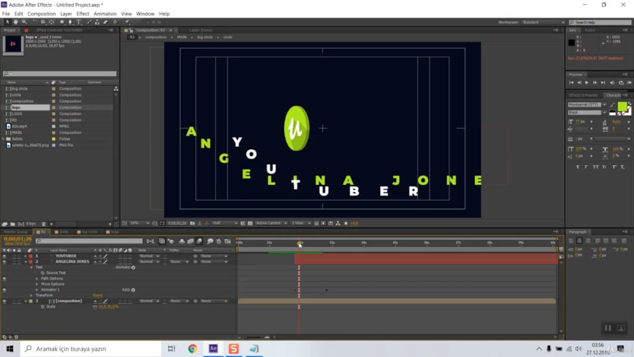Select the Rotation tool
The width and height of the screenshot is (634, 357).
pyautogui.click(x=35, y=22)
